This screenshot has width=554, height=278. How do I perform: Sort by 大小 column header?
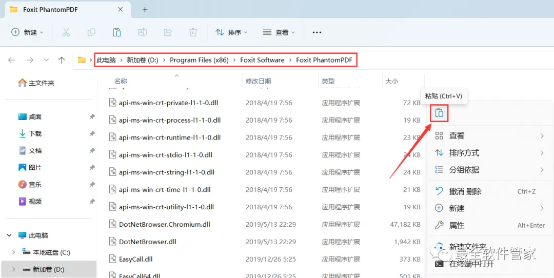pos(391,81)
